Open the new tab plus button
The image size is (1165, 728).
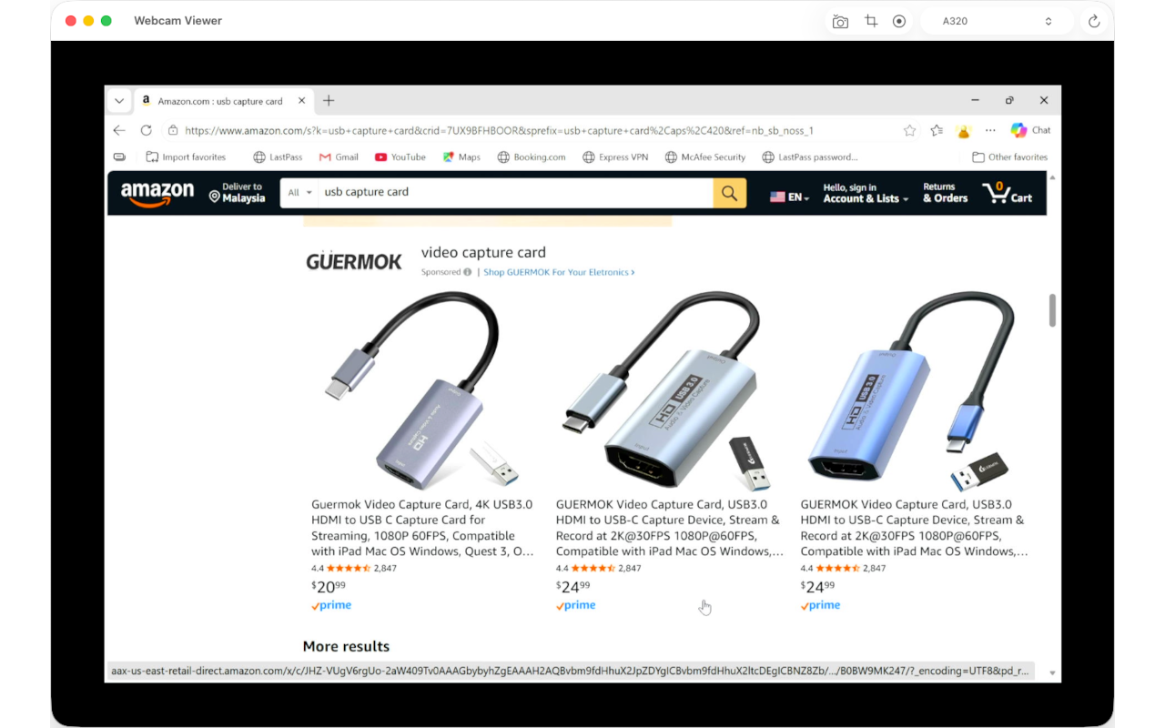point(329,101)
